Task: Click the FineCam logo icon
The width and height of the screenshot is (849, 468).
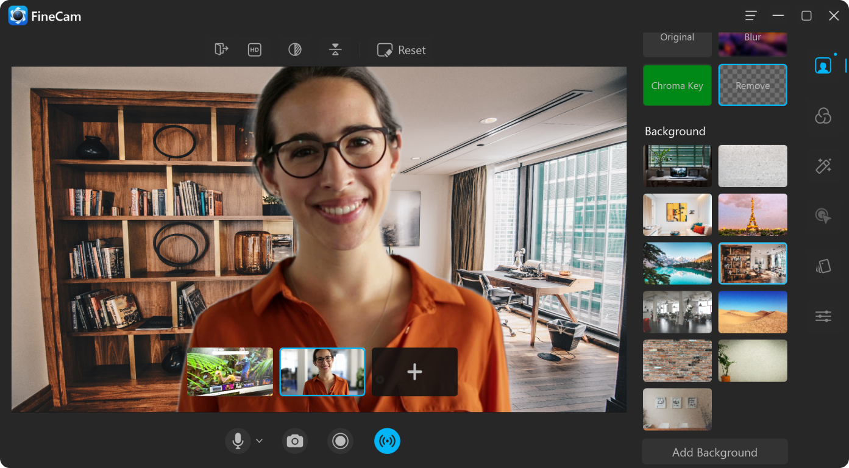Action: pos(18,16)
